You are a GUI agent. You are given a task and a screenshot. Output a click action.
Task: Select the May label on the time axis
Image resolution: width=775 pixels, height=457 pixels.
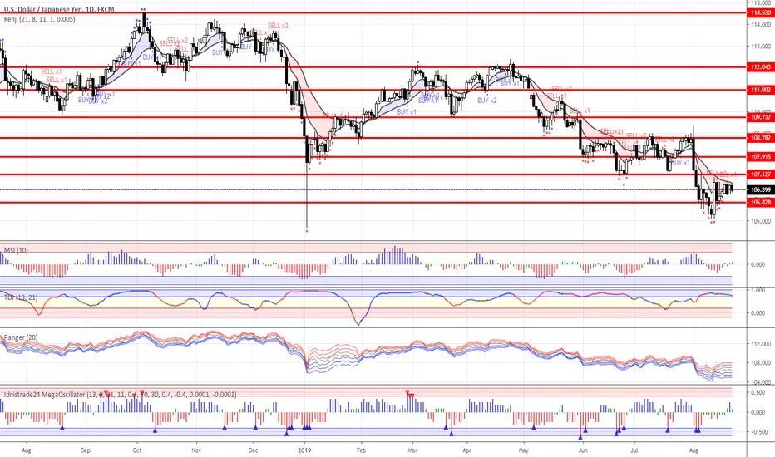click(524, 450)
